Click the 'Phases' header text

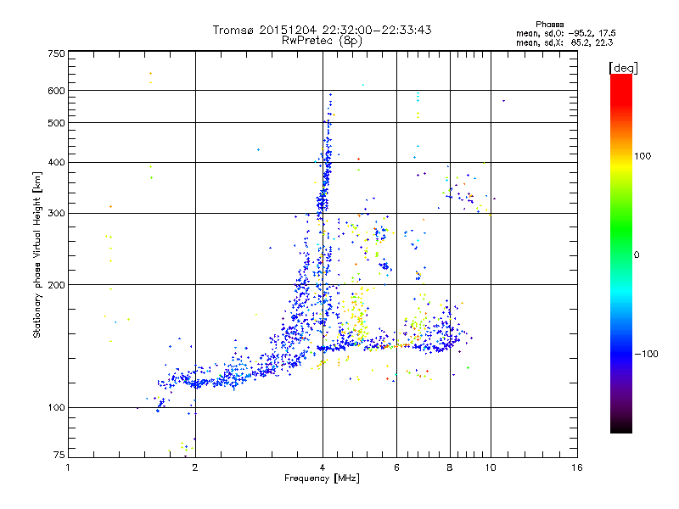(x=549, y=25)
